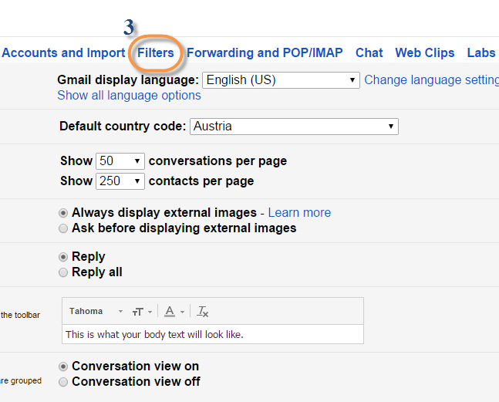Switch to the Labs tab
Screen dimensions: 499x402
481,53
